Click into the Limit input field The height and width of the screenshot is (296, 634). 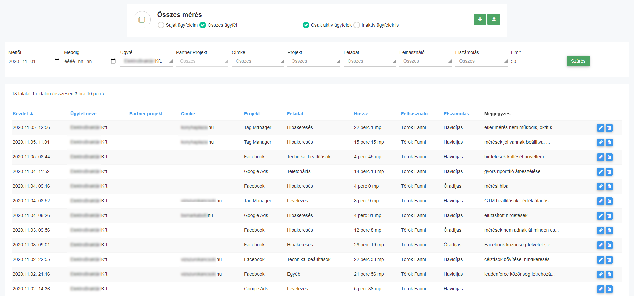[x=537, y=61]
